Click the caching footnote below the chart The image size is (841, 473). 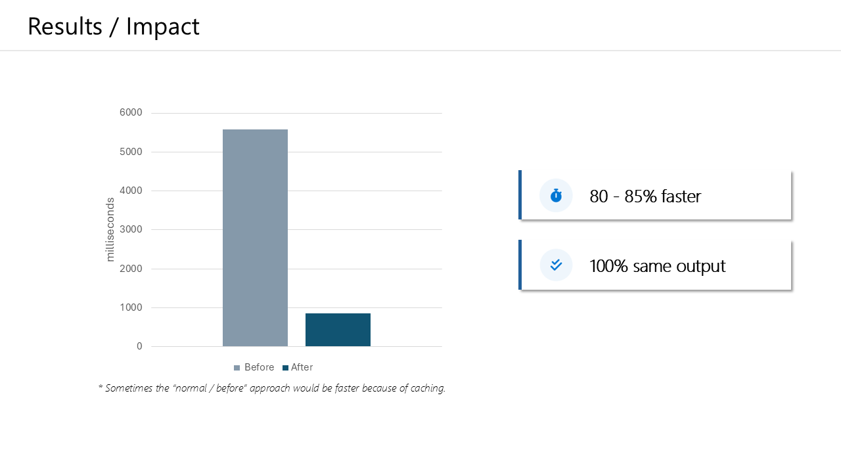click(272, 388)
